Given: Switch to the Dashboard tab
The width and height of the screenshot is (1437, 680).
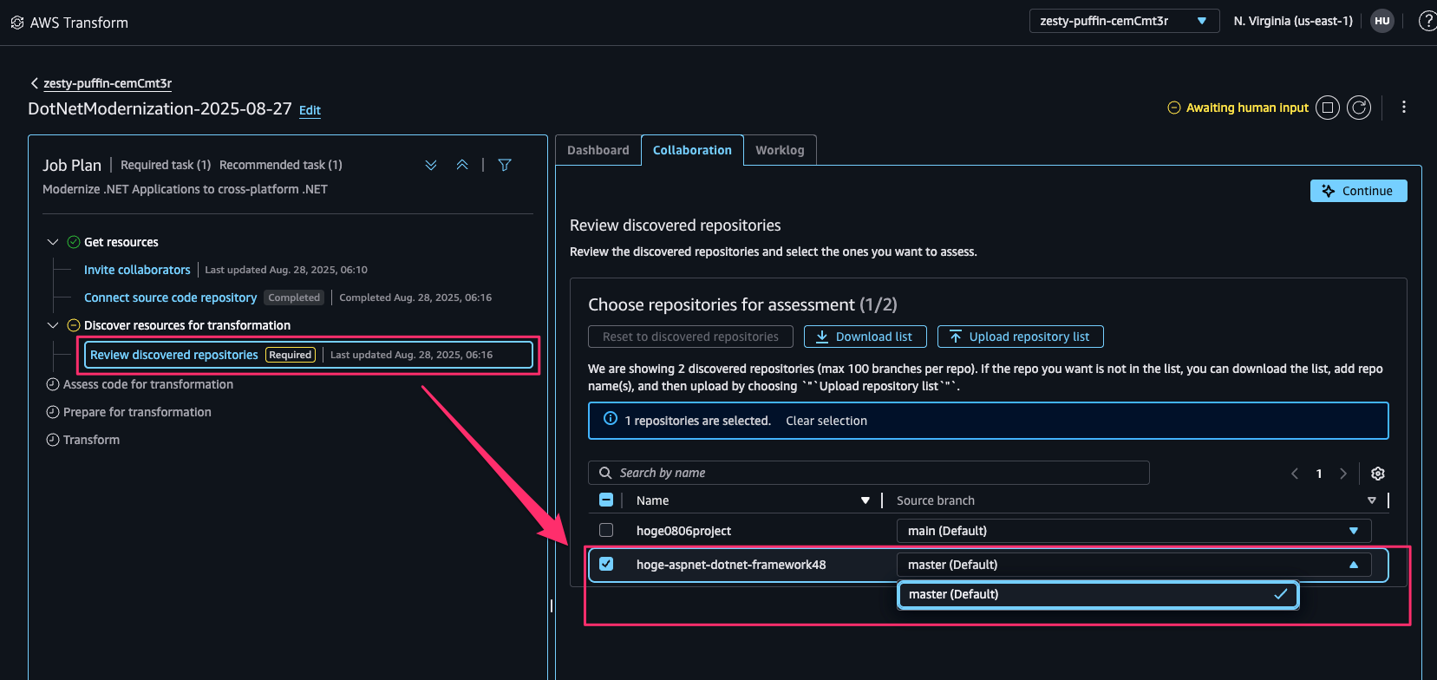Looking at the screenshot, I should (x=598, y=150).
